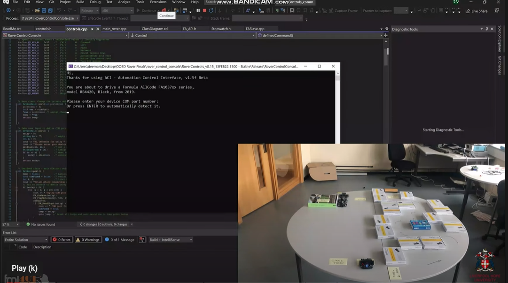Click the Save All icon
Screen dimensions: 508x283
click(x=50, y=11)
